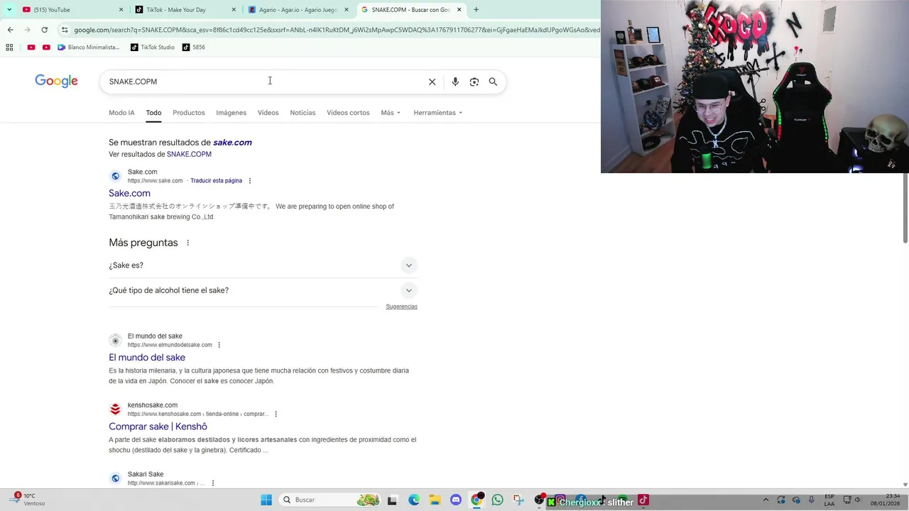
Task: Switch to Videos cortos tab
Action: (x=348, y=113)
